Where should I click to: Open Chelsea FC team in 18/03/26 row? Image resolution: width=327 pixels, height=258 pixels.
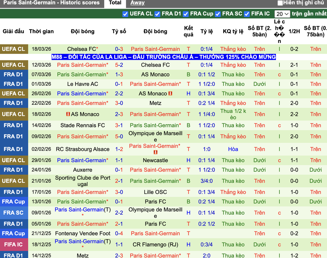pyautogui.click(x=82, y=49)
